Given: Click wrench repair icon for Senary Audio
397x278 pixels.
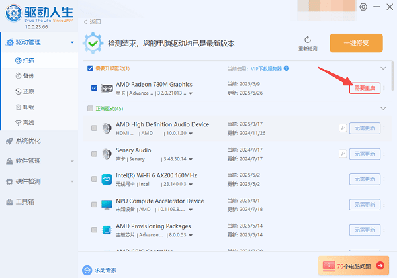Looking at the screenshot, I should [343, 154].
